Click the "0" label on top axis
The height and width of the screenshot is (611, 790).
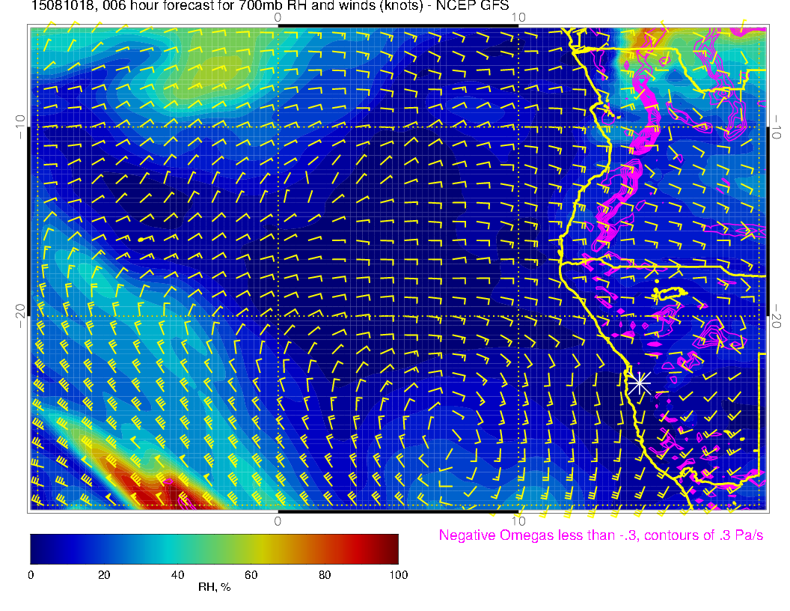pos(278,16)
